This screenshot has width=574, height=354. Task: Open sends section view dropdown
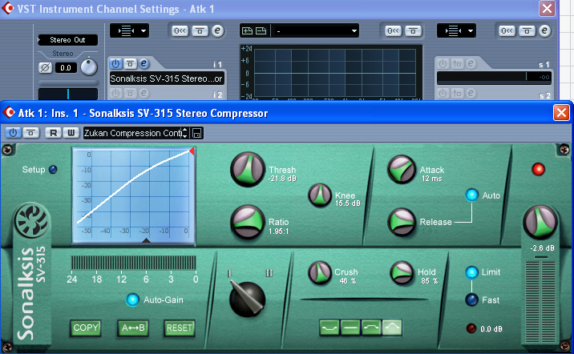pyautogui.click(x=456, y=30)
